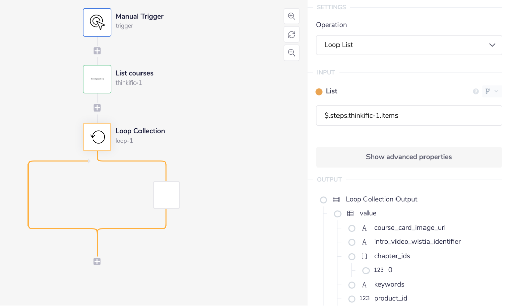
Task: Select the chapter_ids array tree item
Action: (391, 256)
